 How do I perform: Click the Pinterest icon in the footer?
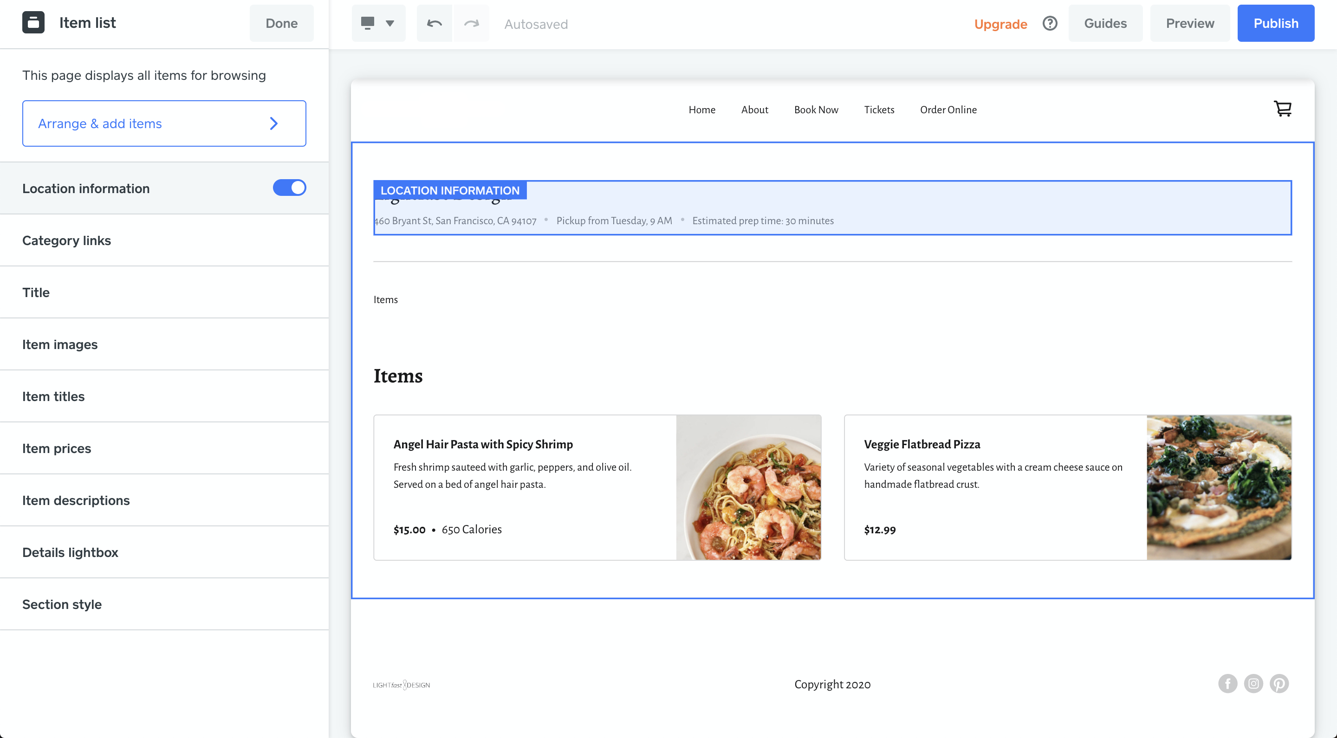click(x=1279, y=684)
